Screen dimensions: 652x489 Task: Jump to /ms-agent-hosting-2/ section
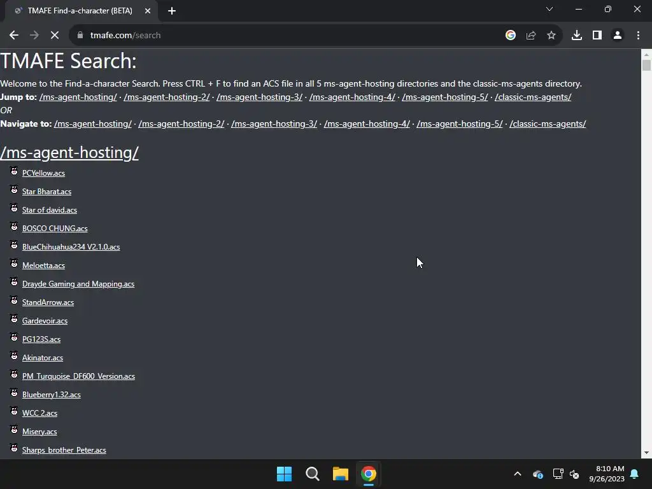[x=167, y=97]
